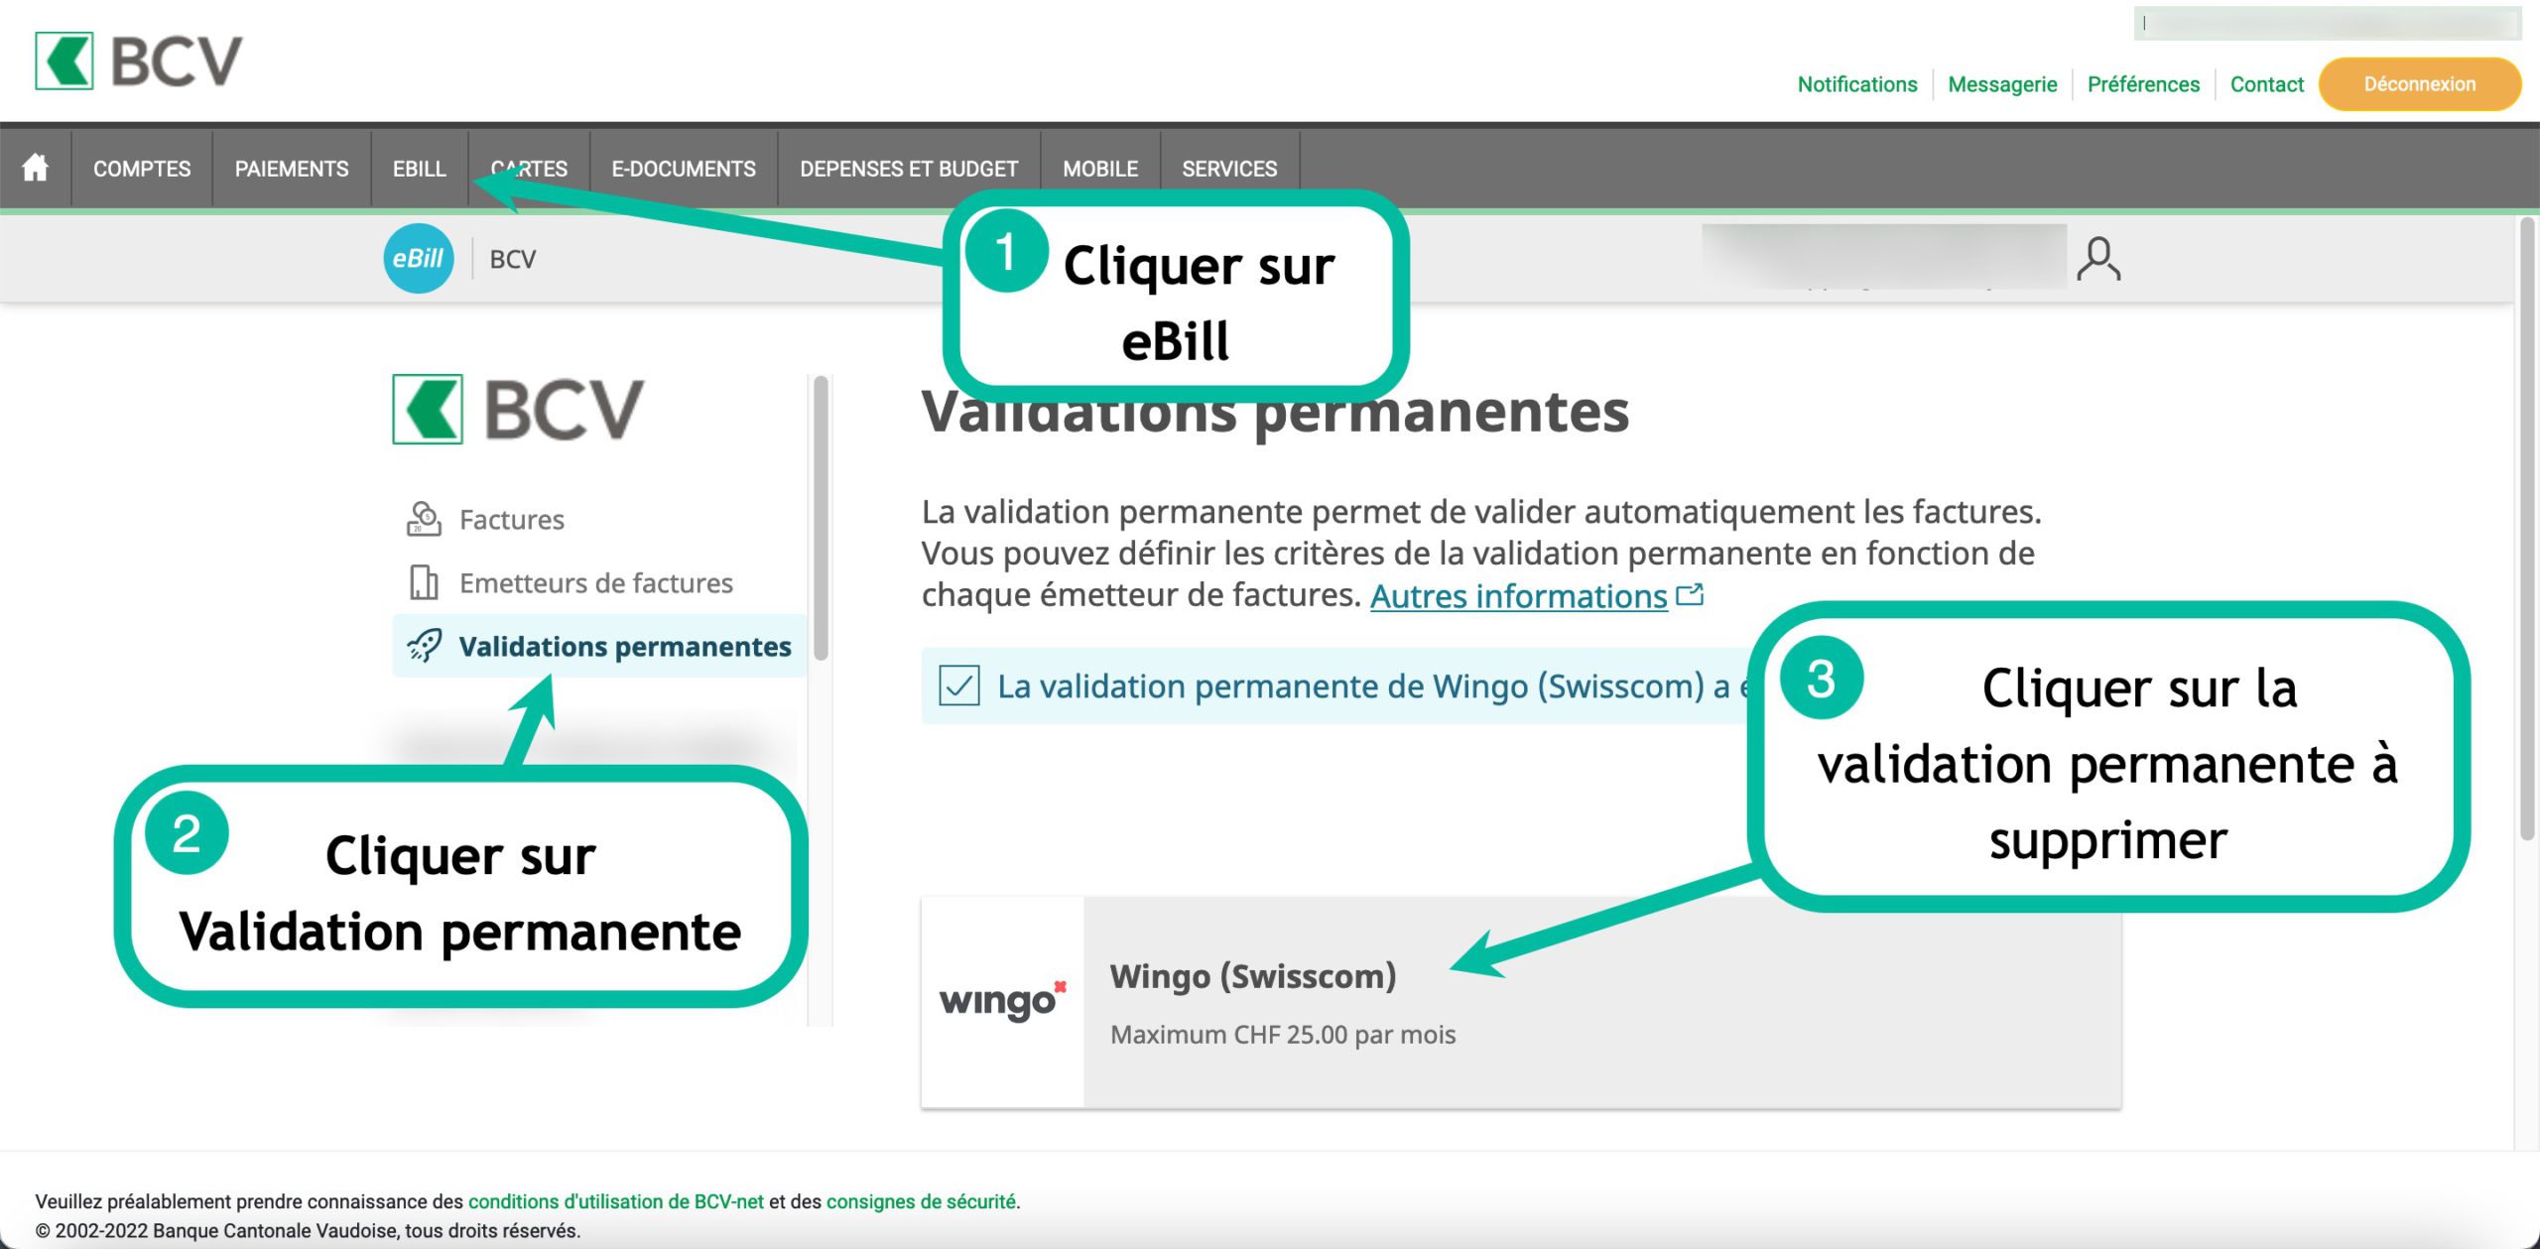The image size is (2540, 1249).
Task: Click the sidebar vertical scrollbar
Action: pyautogui.click(x=821, y=518)
